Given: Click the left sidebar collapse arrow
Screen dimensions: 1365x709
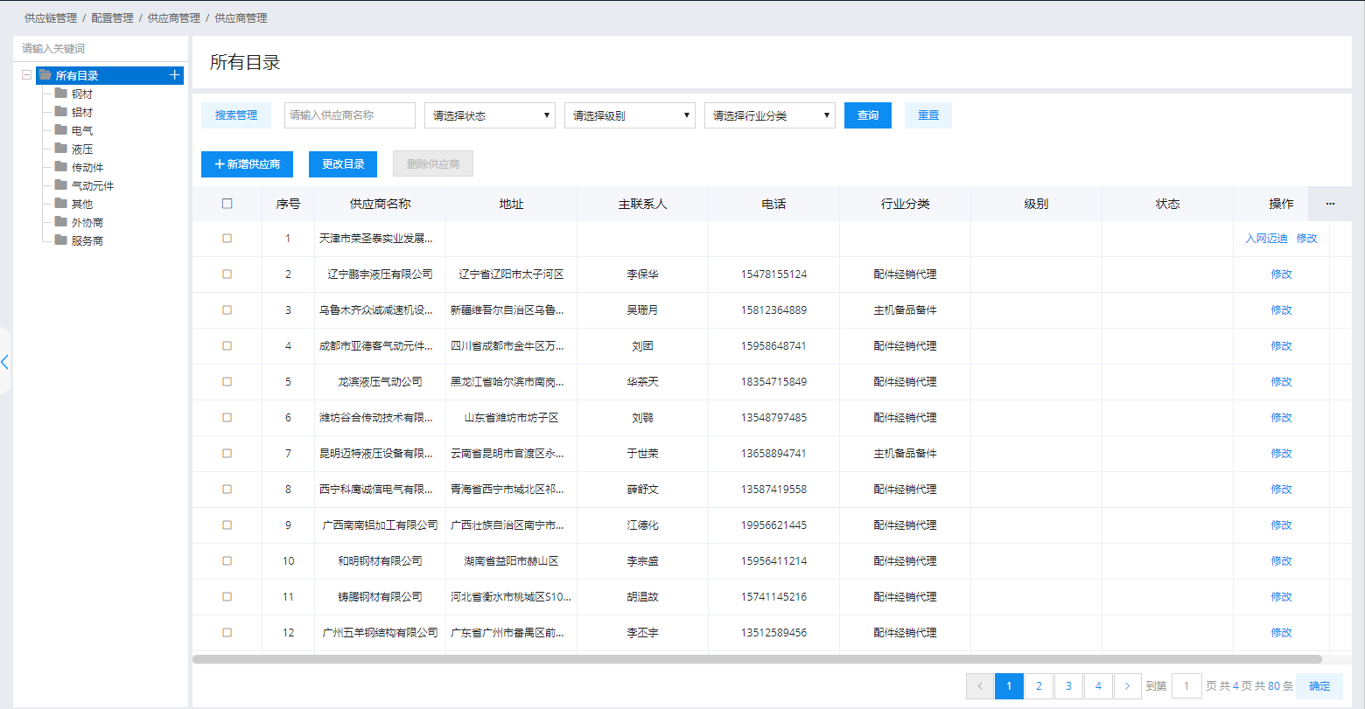Looking at the screenshot, I should [5, 362].
